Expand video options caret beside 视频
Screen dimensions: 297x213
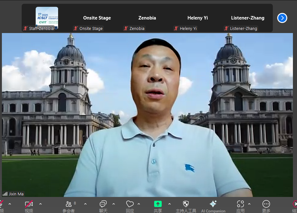point(40,204)
